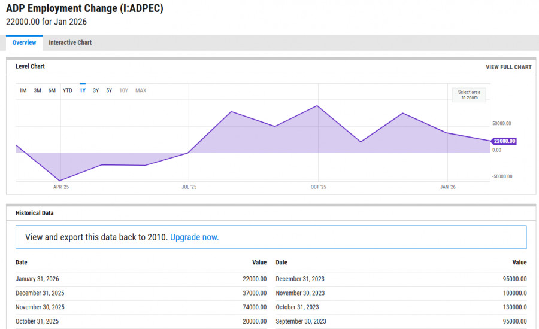Screen dimensions: 539x329
Task: Set chart range to YTD
Action: pyautogui.click(x=68, y=90)
